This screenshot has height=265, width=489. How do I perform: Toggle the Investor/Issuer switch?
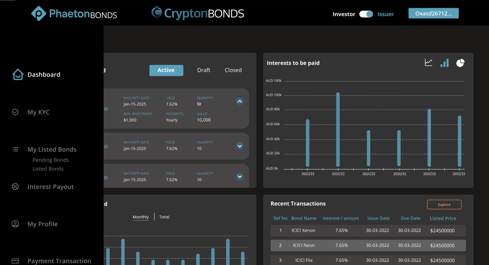[x=366, y=14]
